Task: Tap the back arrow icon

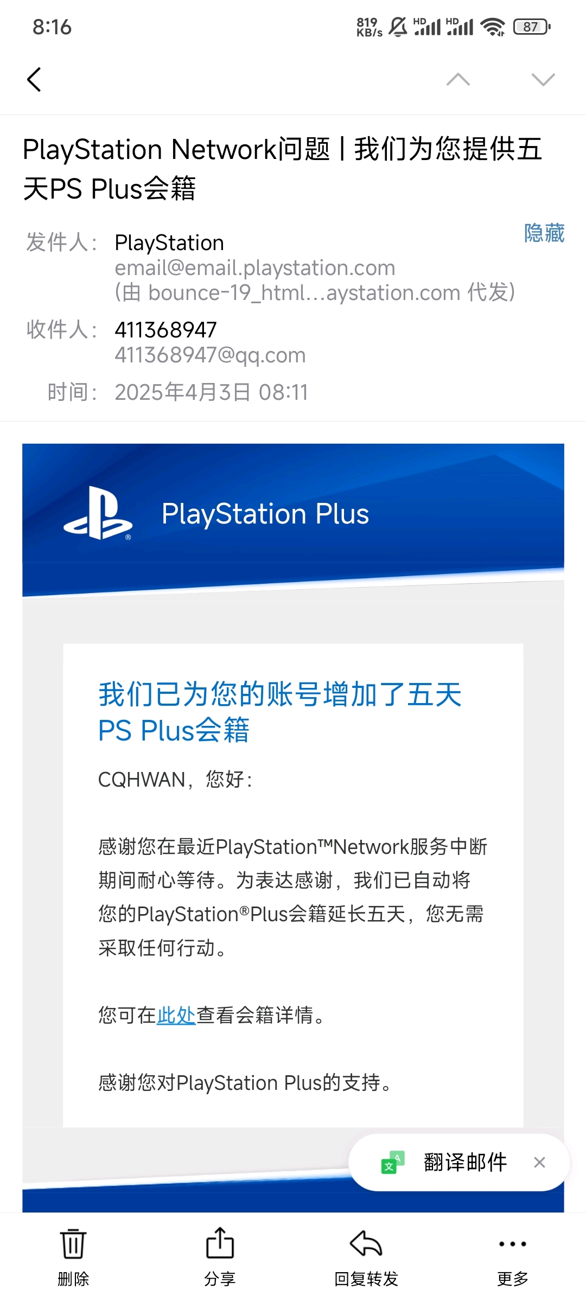Action: (34, 80)
